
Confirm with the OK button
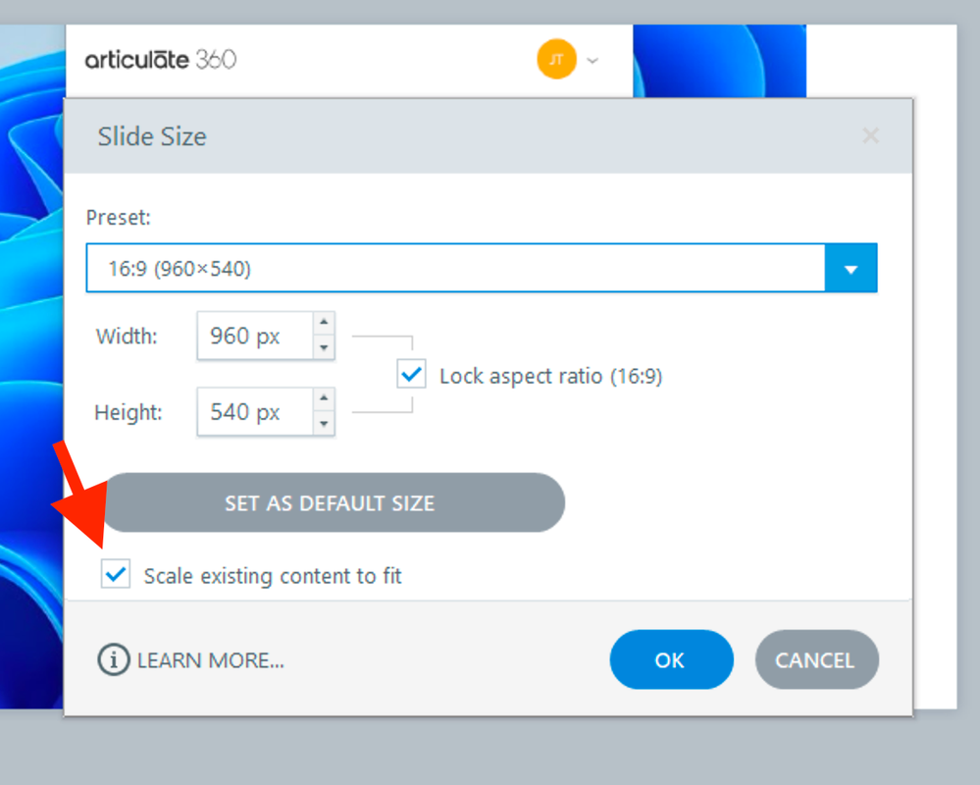[671, 660]
